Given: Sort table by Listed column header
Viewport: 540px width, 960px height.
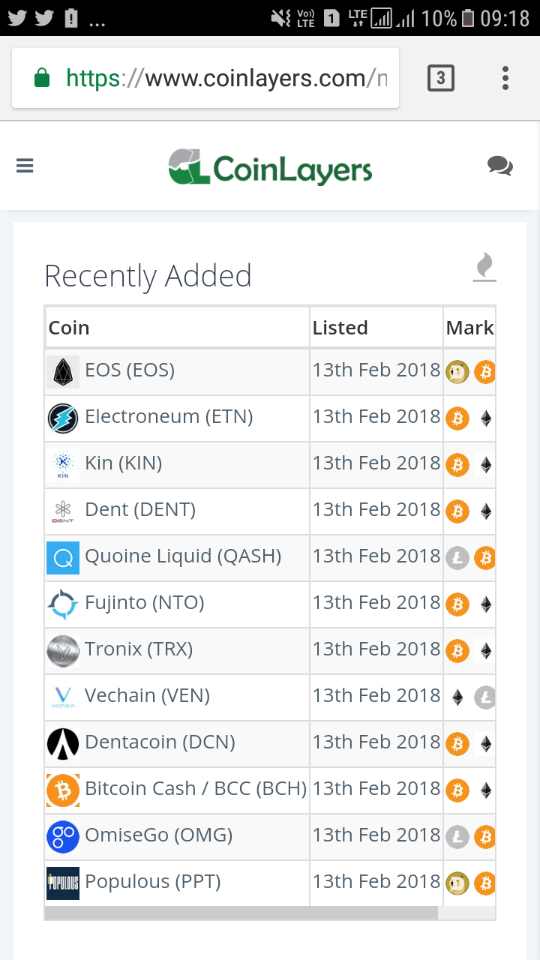Looking at the screenshot, I should click(x=340, y=328).
